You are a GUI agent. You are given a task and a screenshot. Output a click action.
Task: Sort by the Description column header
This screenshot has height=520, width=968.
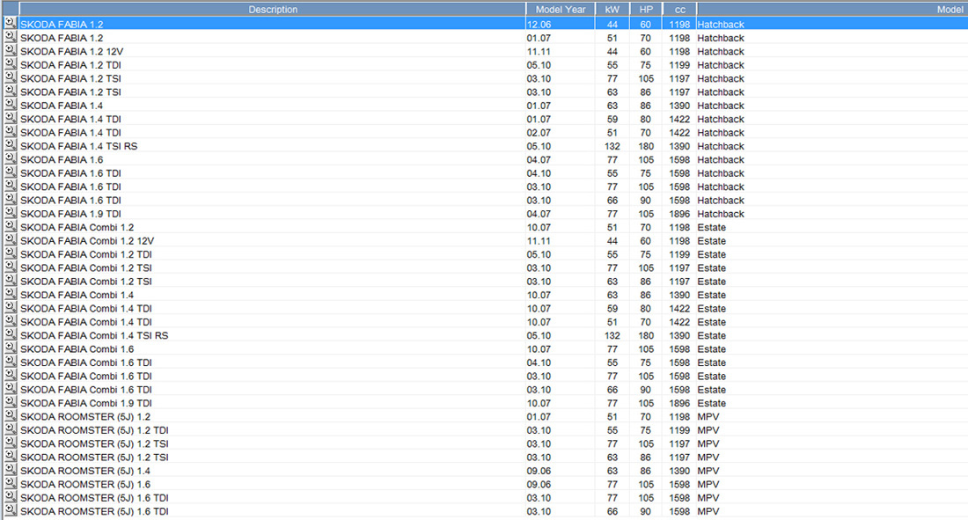[272, 10]
